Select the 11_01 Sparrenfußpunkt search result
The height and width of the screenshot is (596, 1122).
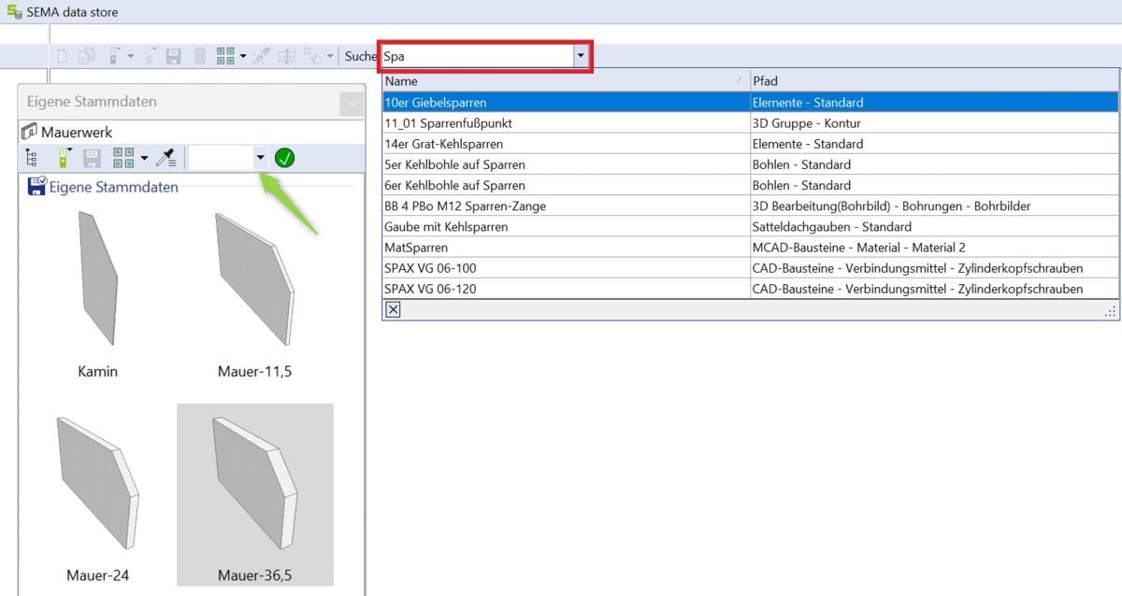tap(564, 123)
